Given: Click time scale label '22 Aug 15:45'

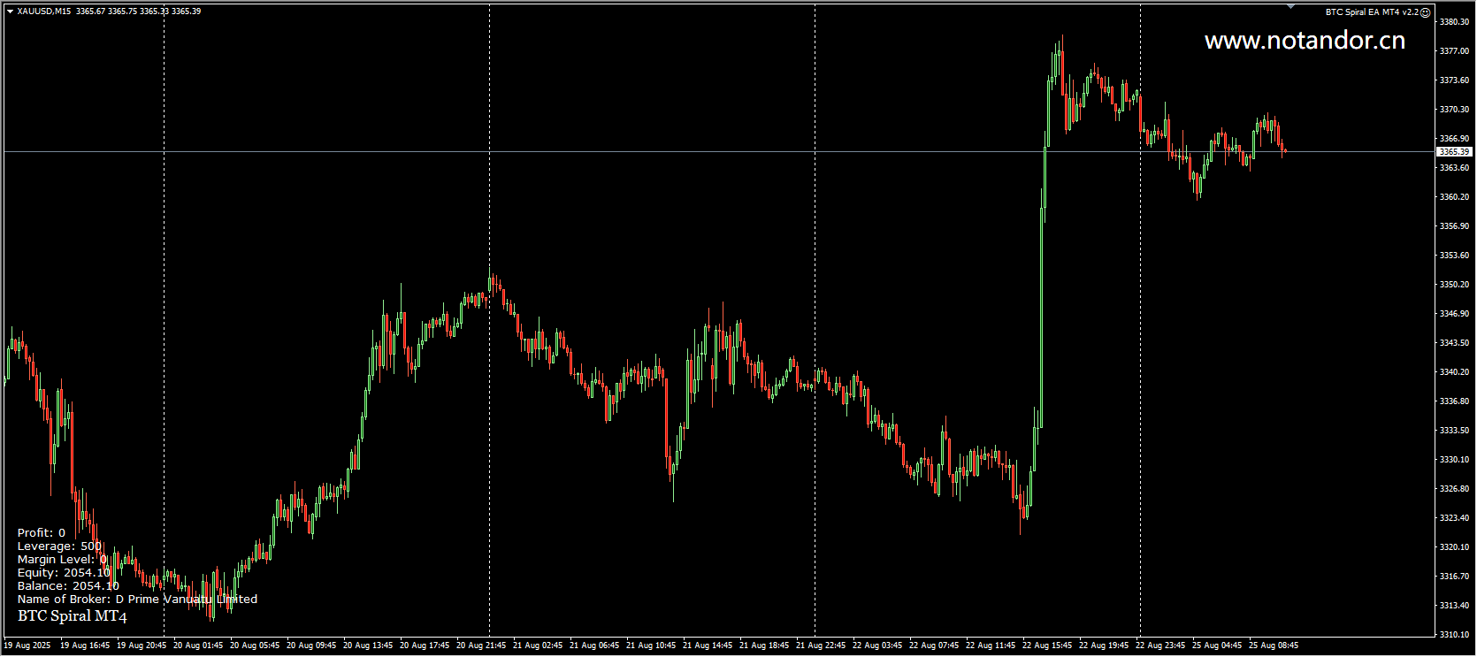Looking at the screenshot, I should [x=1047, y=646].
